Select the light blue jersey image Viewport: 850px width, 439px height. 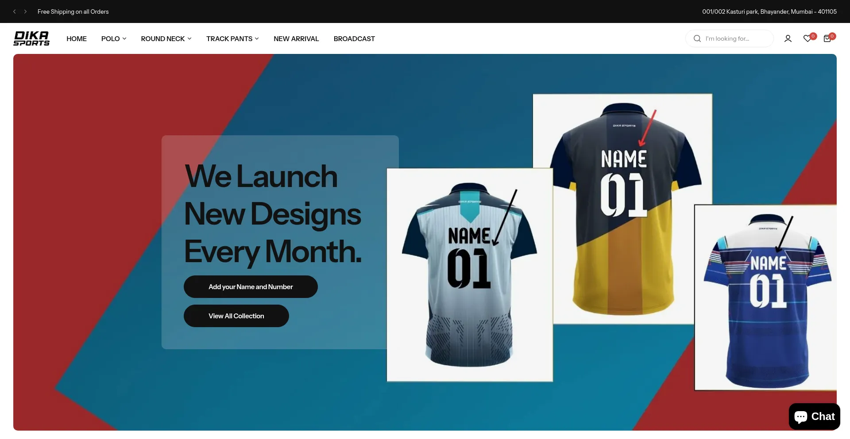pyautogui.click(x=470, y=275)
